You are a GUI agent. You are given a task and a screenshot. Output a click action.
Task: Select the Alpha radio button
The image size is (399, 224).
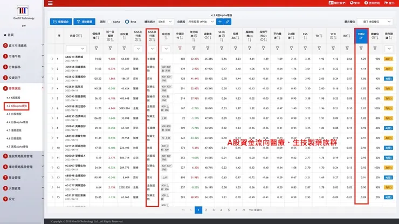109,22
